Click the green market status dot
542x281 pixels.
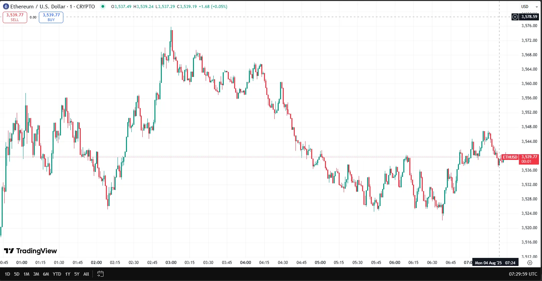[103, 6]
